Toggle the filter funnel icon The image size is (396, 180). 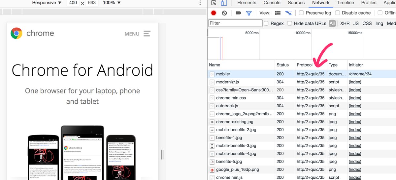click(x=249, y=13)
